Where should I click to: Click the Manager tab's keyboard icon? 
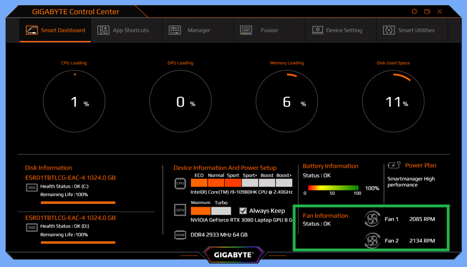tap(175, 30)
